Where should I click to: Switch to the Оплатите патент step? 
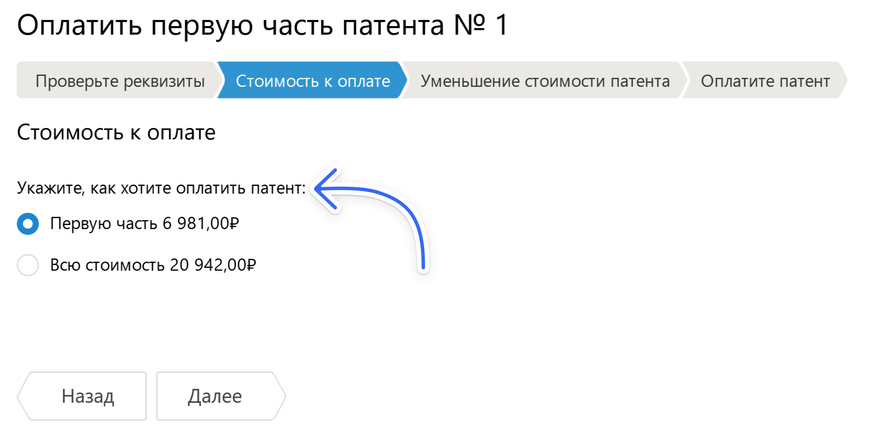(765, 80)
